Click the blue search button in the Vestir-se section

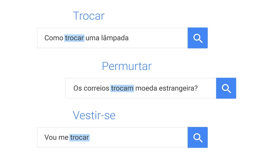(x=198, y=138)
